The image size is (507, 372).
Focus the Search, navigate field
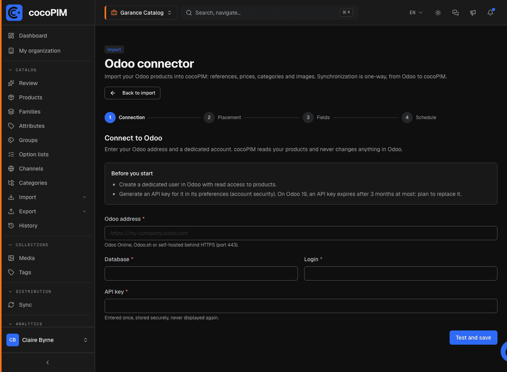(269, 13)
